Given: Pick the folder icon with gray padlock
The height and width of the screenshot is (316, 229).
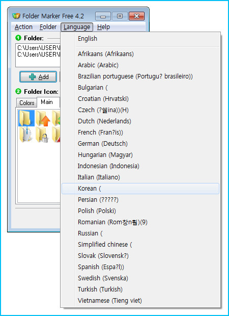Looking at the screenshot, I should 42,135.
